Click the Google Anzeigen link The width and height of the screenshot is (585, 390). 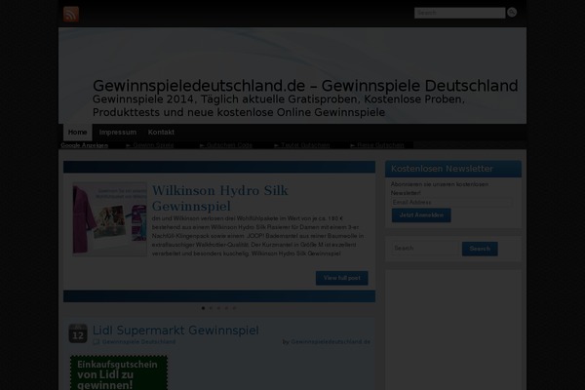click(x=84, y=145)
